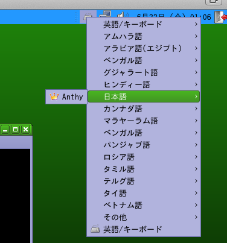Expand submenu arrow on アムハラ語 row
This screenshot has height=243, width=227.
click(x=196, y=36)
